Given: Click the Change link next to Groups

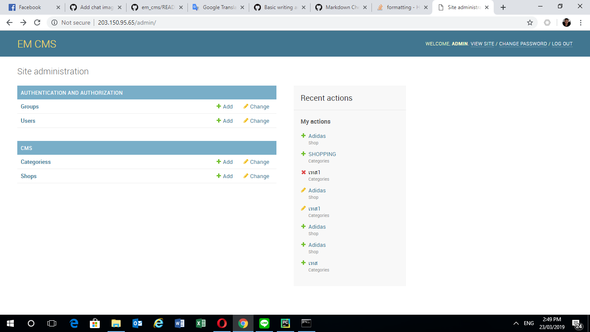Looking at the screenshot, I should tap(260, 106).
